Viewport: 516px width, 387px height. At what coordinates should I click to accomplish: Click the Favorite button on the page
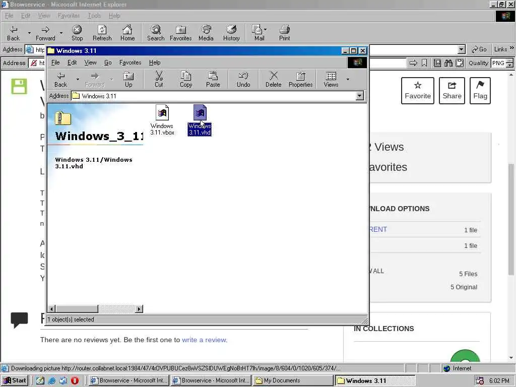pos(418,91)
